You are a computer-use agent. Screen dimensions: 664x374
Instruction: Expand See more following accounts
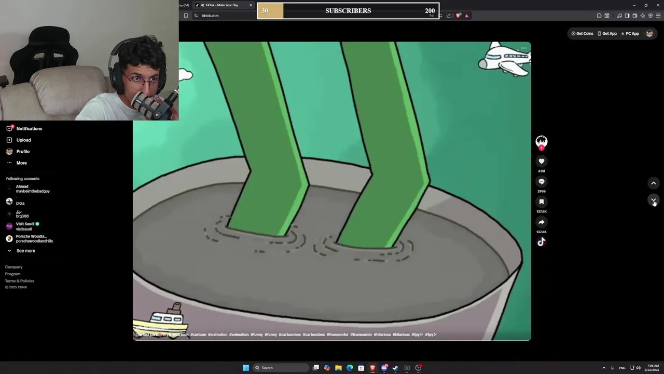[x=21, y=251]
